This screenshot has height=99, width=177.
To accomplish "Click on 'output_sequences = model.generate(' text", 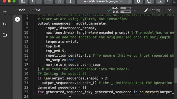I will tap(72, 23).
